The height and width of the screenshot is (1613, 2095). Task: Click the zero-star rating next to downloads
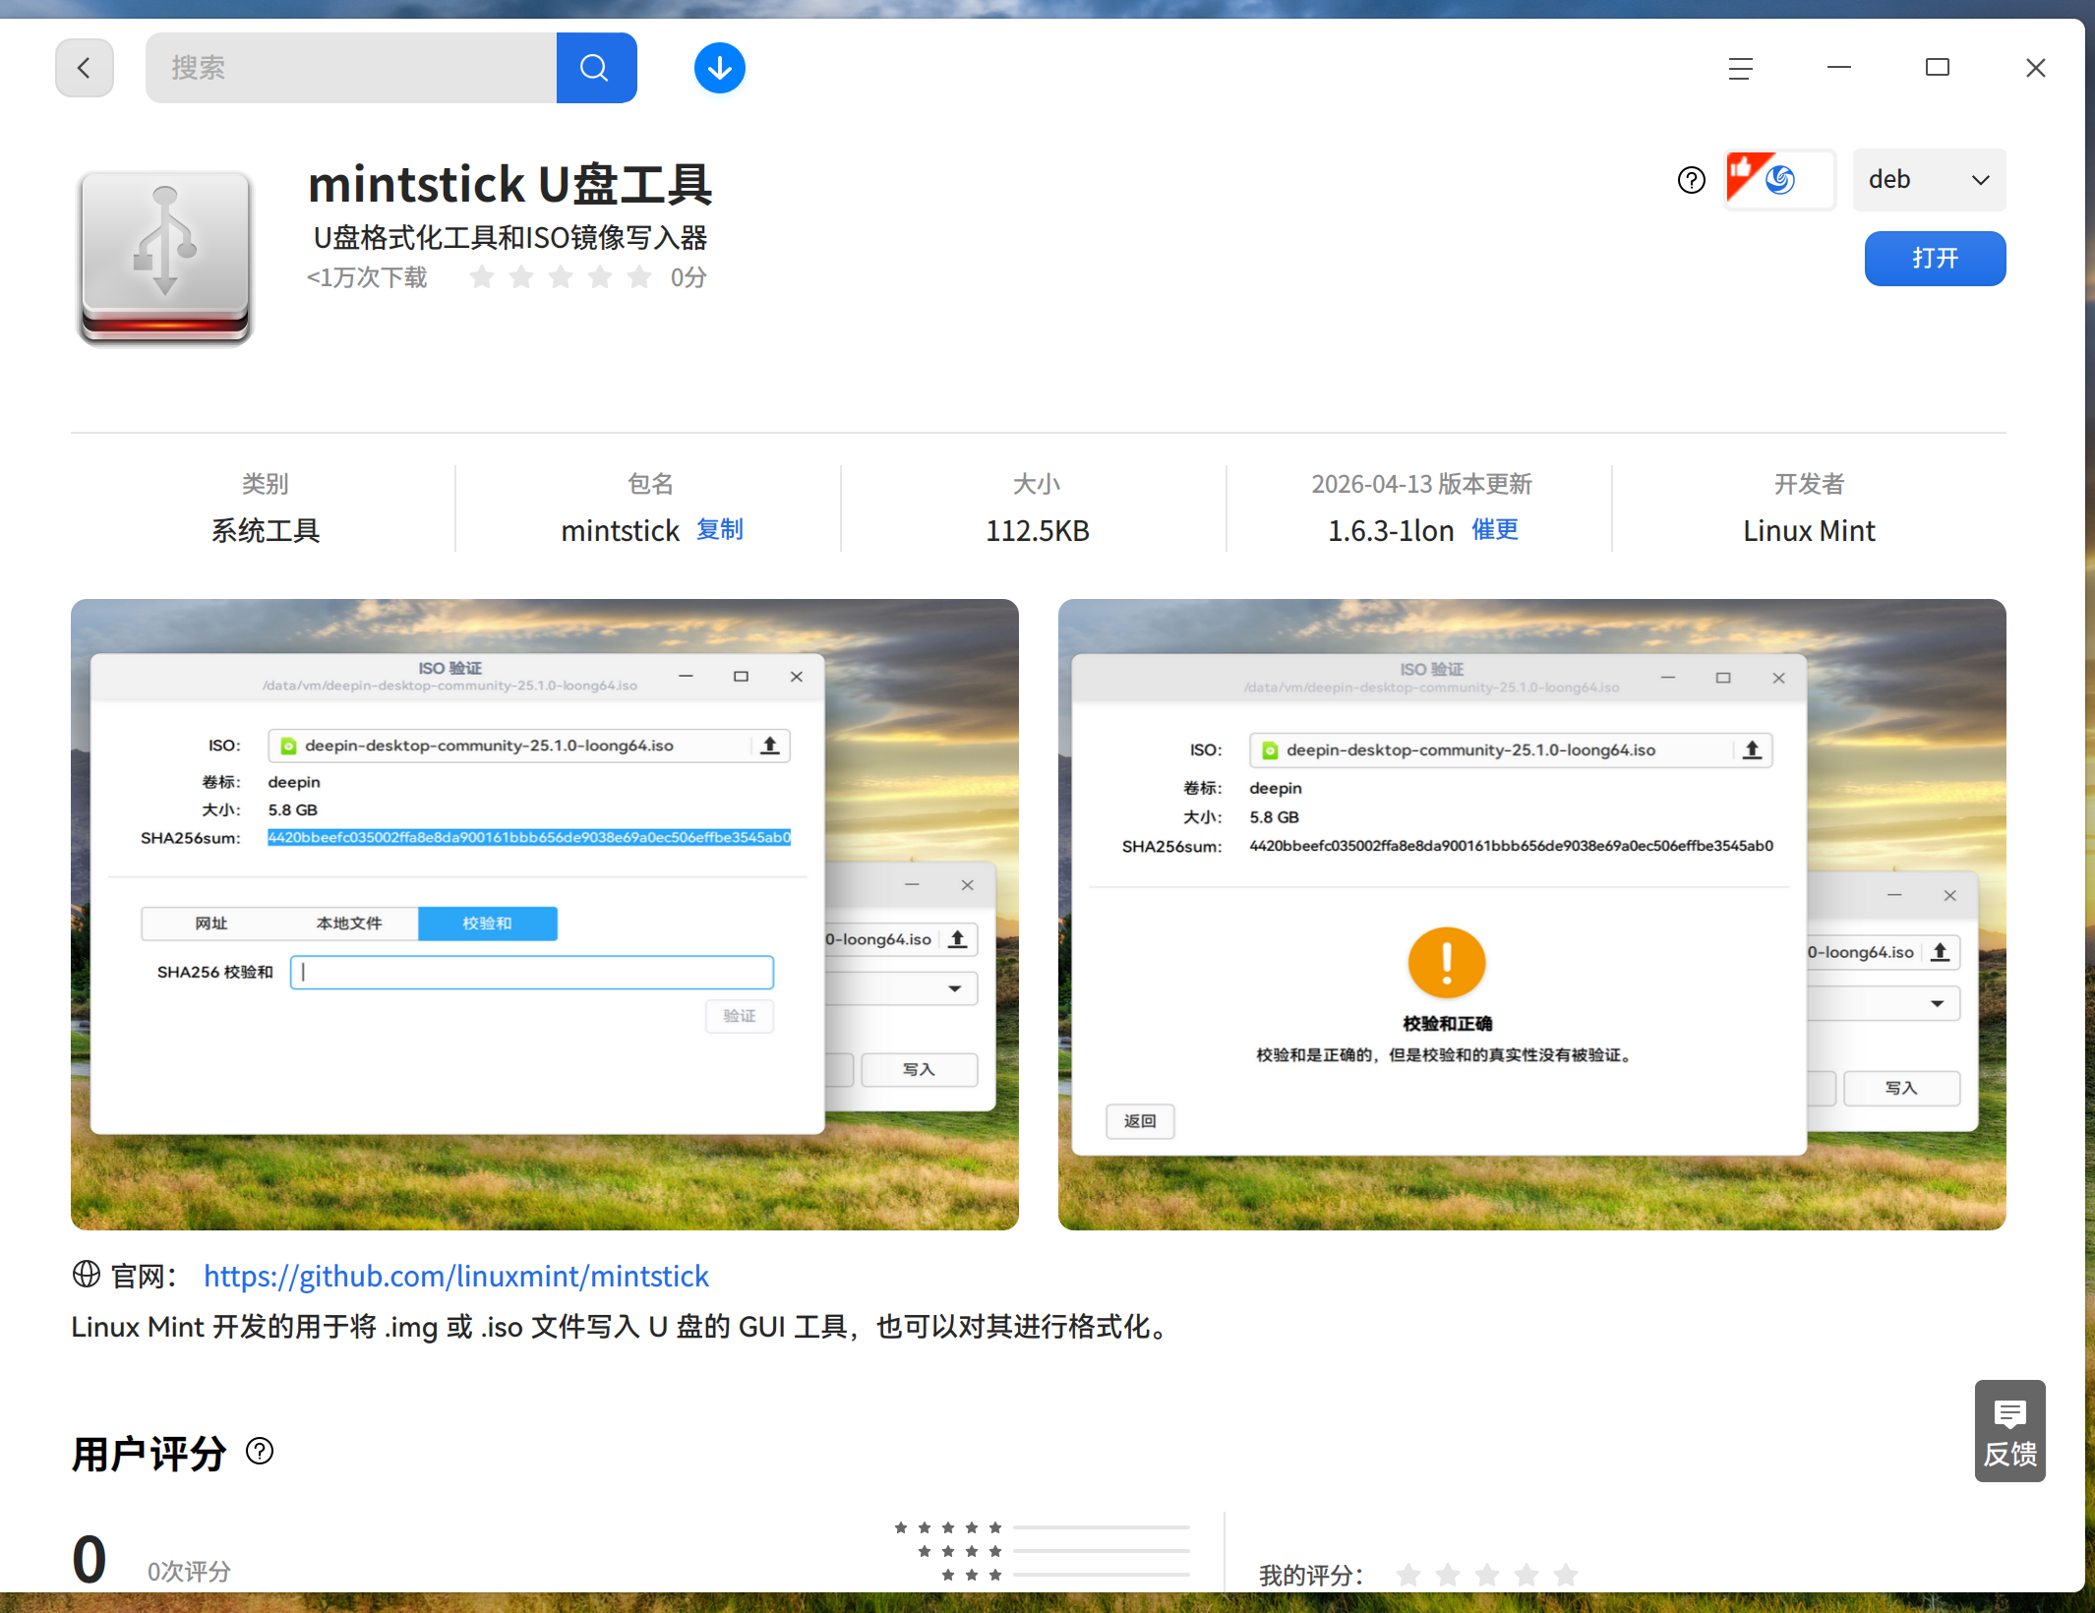[561, 277]
